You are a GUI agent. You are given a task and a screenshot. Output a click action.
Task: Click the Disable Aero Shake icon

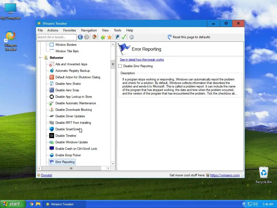tap(52, 84)
